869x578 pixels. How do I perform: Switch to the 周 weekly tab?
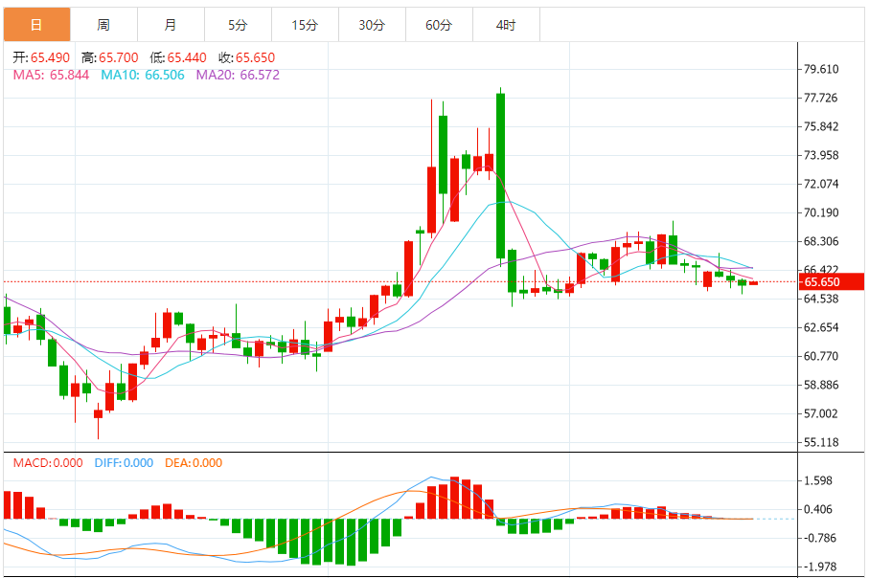tap(103, 25)
